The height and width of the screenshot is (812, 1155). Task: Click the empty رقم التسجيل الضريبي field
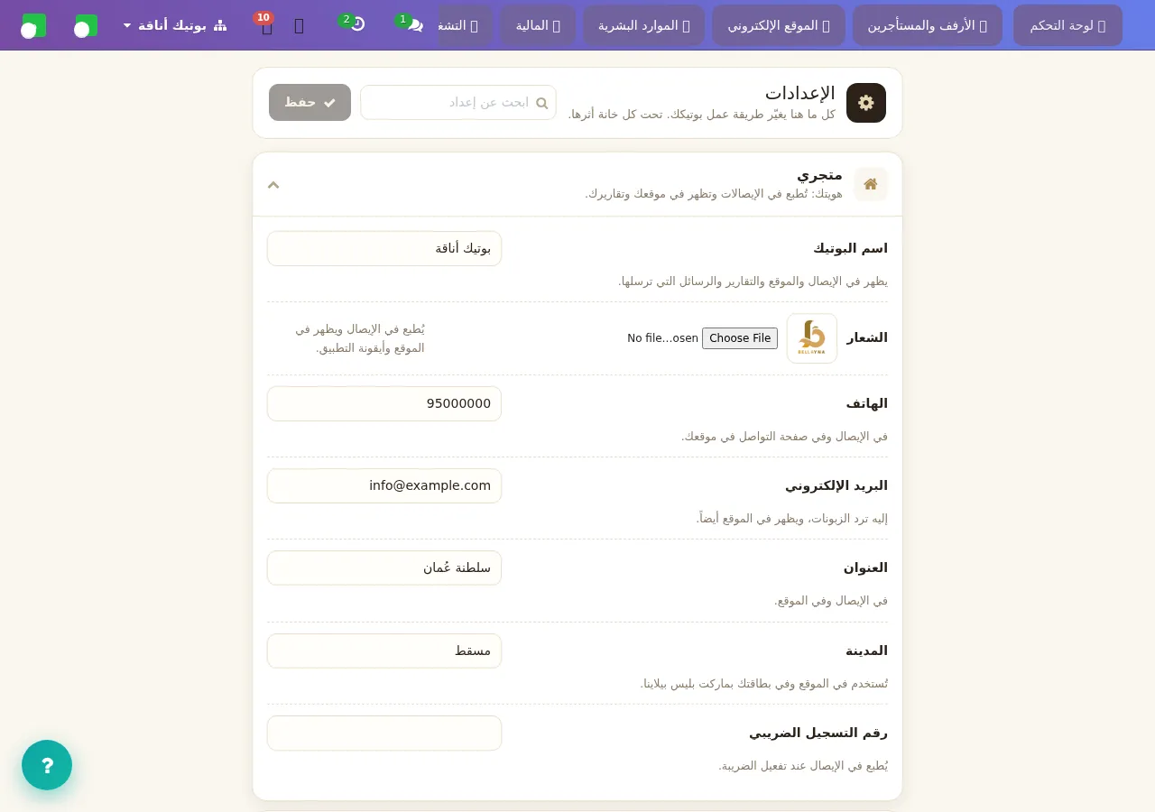coord(384,733)
